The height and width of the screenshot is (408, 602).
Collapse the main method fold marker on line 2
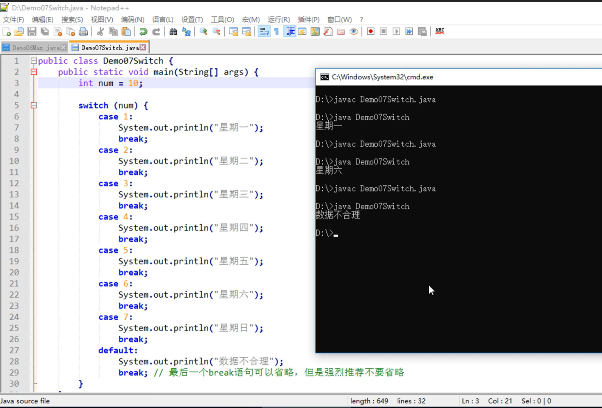[x=34, y=72]
